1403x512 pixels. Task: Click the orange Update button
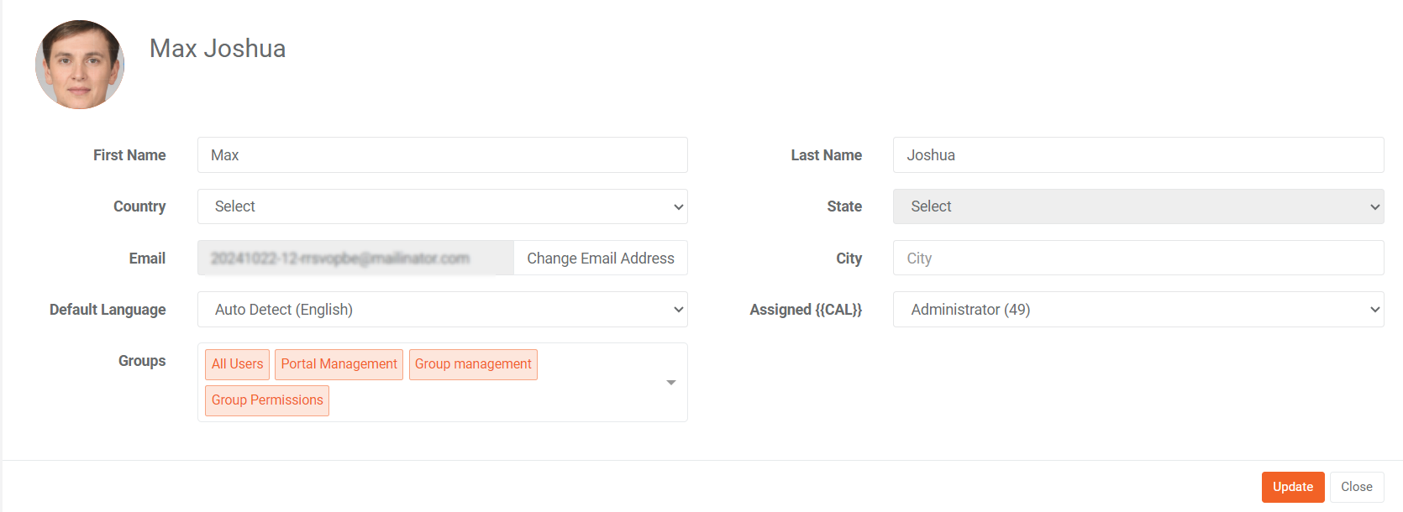(x=1292, y=487)
